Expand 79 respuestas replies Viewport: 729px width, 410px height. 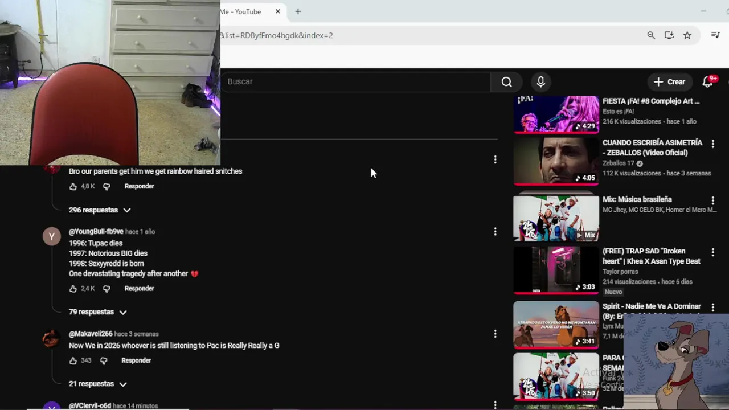[x=98, y=312]
